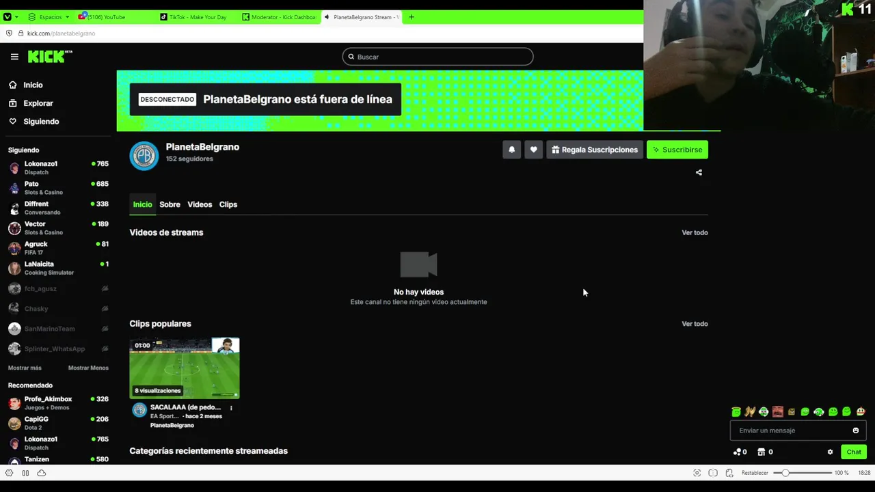Screen dimensions: 875x492
Task: Go to Explorar in sidebar
Action: tap(31, 103)
